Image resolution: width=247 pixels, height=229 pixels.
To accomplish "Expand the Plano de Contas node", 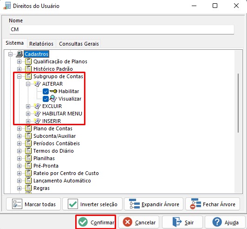I will click(19, 128).
